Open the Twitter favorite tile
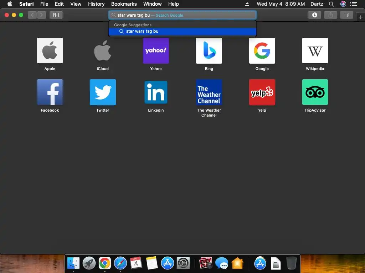Image resolution: width=365 pixels, height=273 pixels. point(103,92)
